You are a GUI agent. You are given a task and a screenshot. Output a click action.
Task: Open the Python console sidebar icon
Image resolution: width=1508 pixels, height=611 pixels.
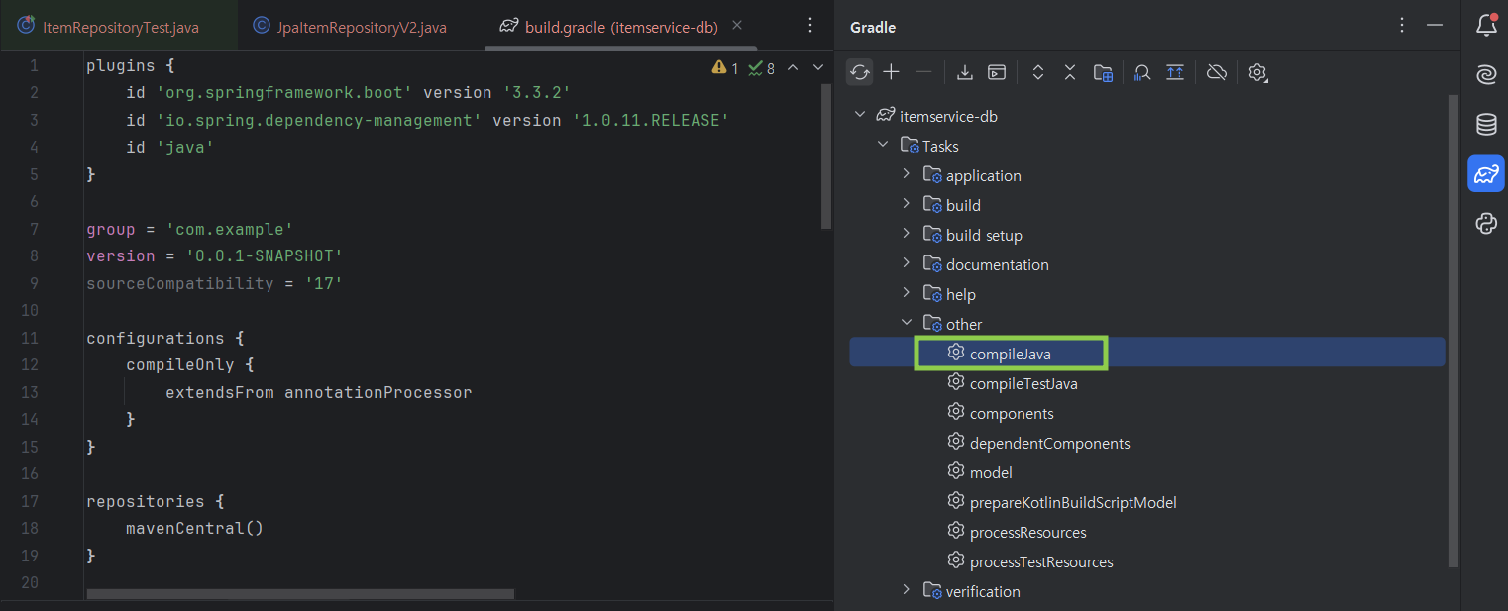(1486, 223)
